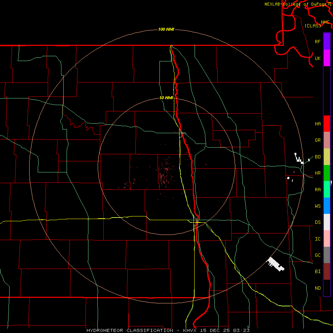This screenshot has height=333, width=333.
Task: Click the HYDROMETEOR CLASSIFICATION title text
Action: tap(130, 330)
